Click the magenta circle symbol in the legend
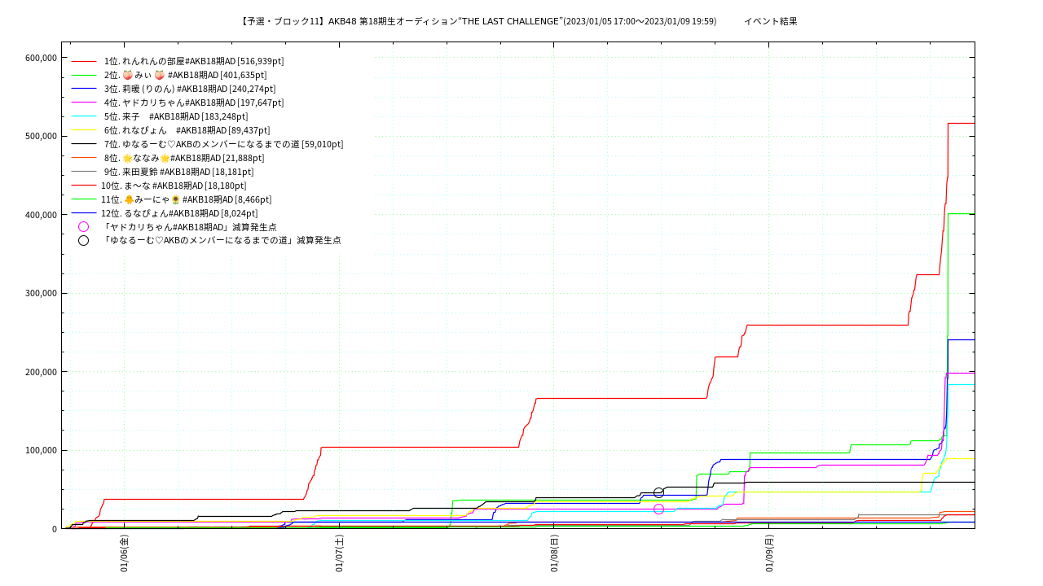This screenshot has height=586, width=1043. pyautogui.click(x=83, y=227)
